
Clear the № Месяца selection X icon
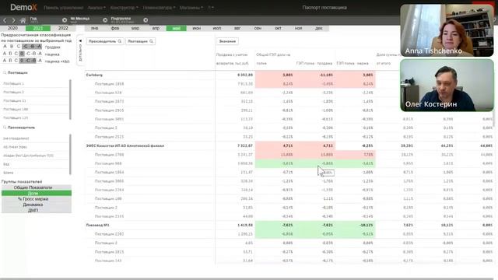coord(105,20)
